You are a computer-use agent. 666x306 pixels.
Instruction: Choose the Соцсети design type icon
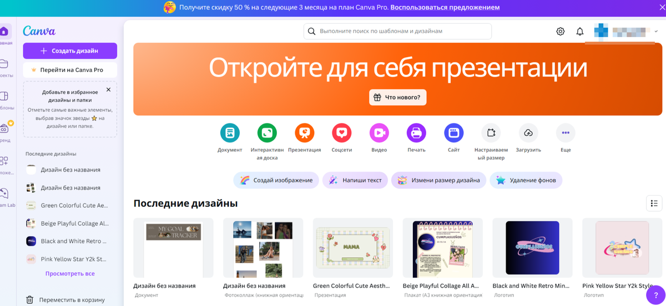pyautogui.click(x=342, y=133)
